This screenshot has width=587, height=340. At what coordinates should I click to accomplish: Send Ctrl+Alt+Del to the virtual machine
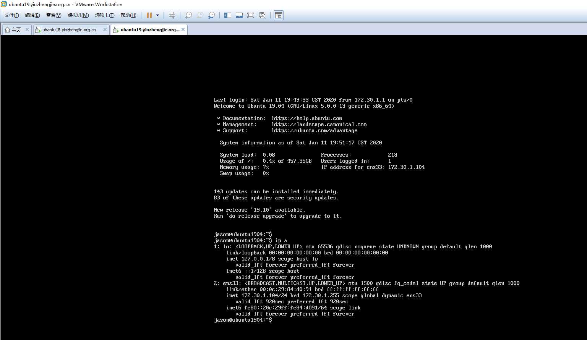point(172,15)
